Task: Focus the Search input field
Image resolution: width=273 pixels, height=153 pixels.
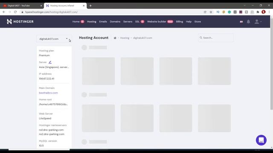Action: [216, 38]
